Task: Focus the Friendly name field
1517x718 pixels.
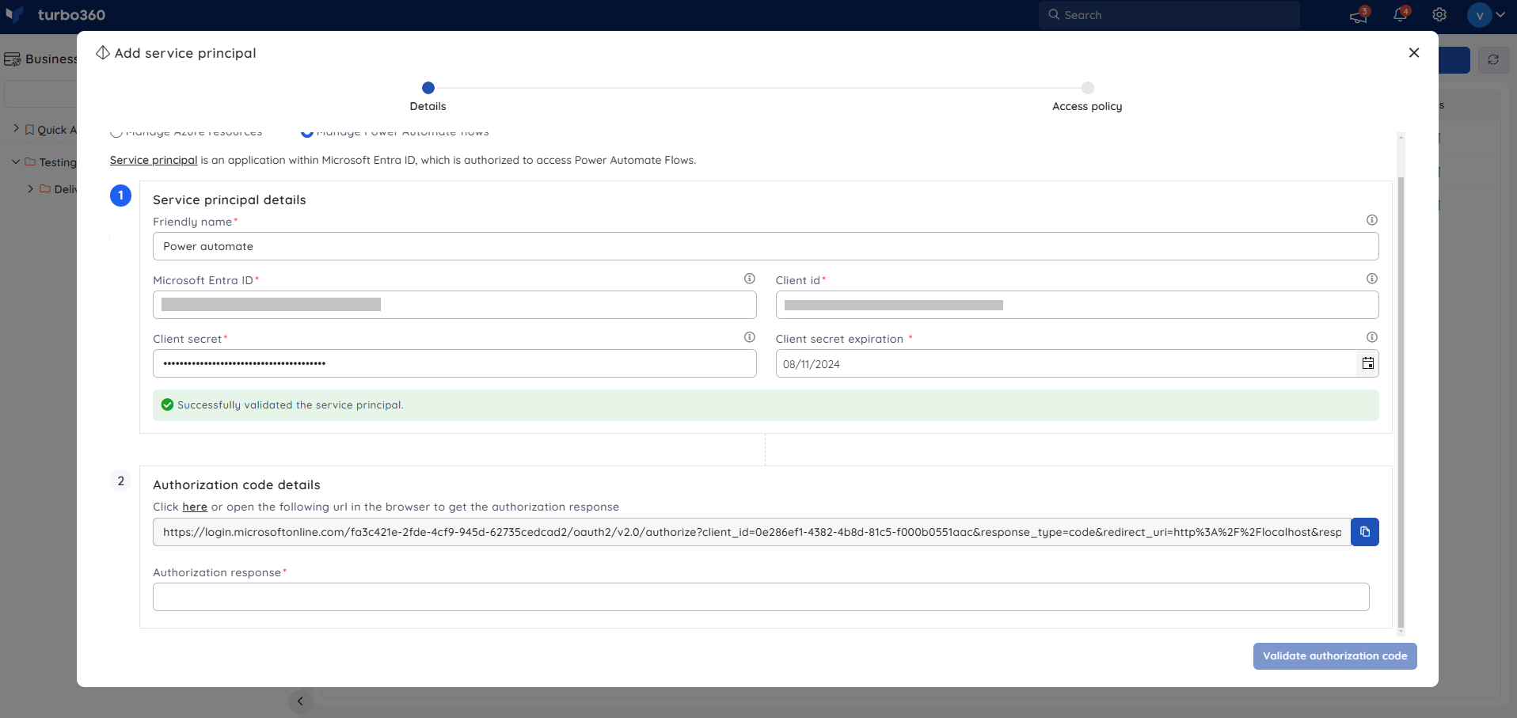Action: (766, 246)
